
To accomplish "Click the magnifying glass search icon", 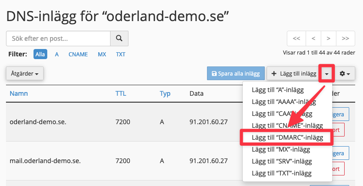I will [119, 38].
